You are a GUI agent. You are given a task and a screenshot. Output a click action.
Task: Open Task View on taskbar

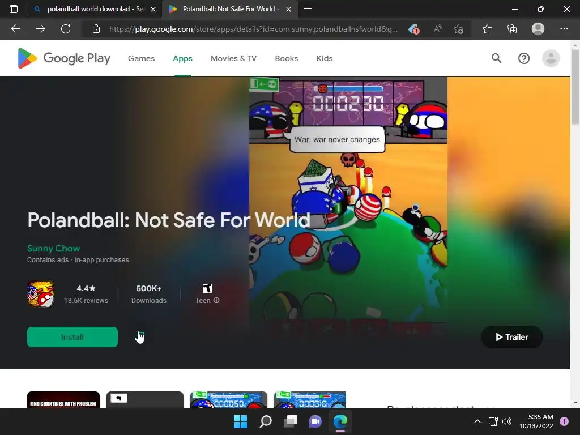[291, 421]
